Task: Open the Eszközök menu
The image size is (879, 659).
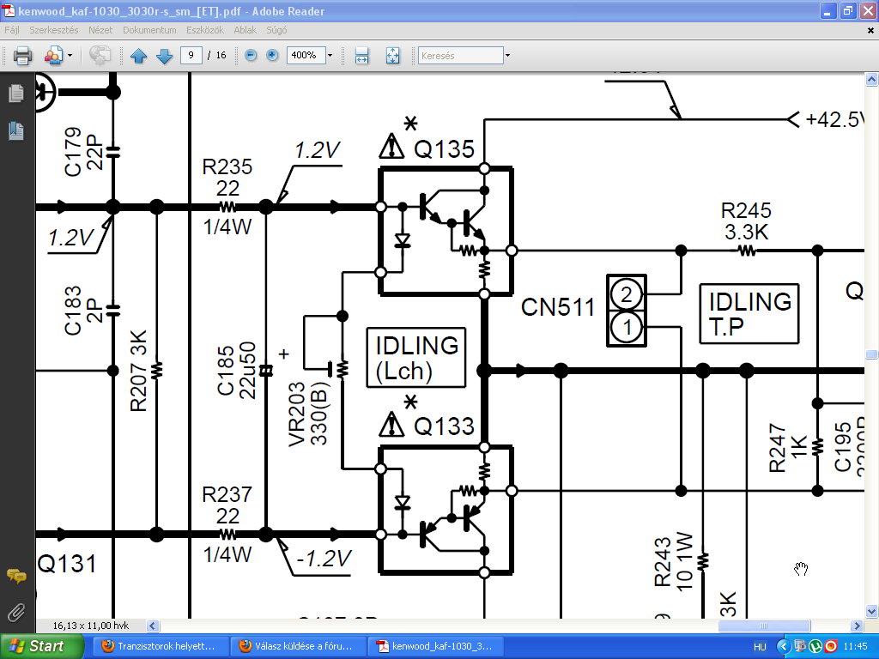Action: click(205, 30)
